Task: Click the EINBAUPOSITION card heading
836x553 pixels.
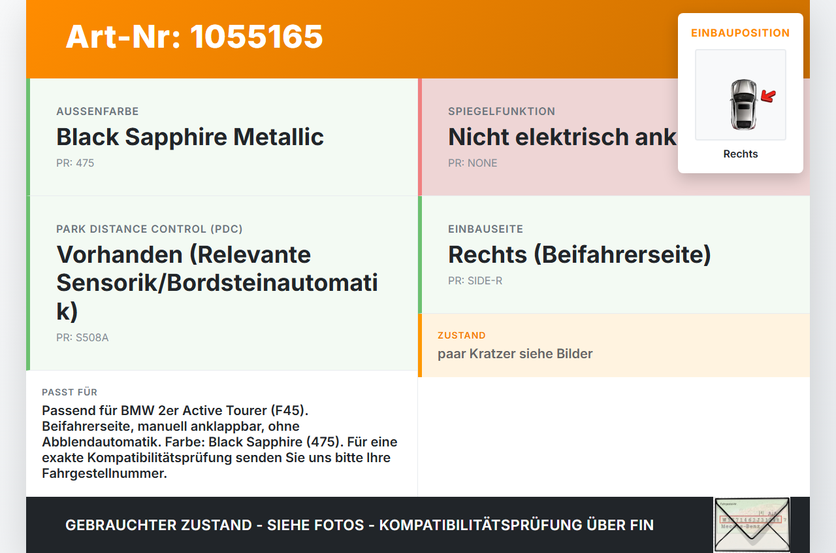Action: 741,33
